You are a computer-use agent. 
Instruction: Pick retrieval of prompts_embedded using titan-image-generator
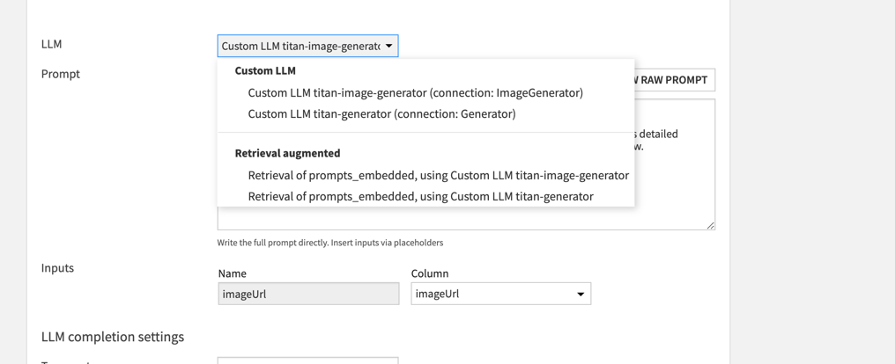click(438, 175)
